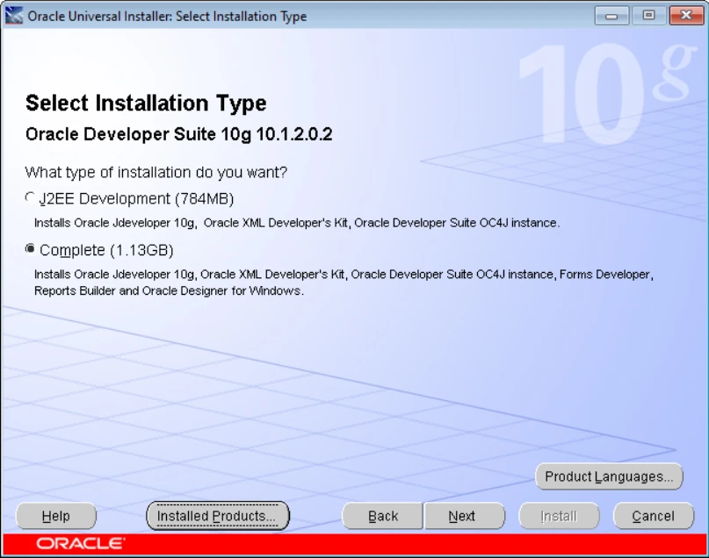This screenshot has height=558, width=709.
Task: Click the window title 'Oracle Universal Installer: Select Installation Type'
Action: (x=167, y=17)
